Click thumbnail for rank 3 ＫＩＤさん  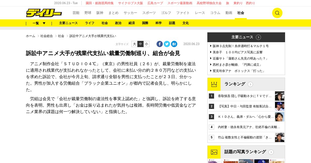(x=280, y=117)
